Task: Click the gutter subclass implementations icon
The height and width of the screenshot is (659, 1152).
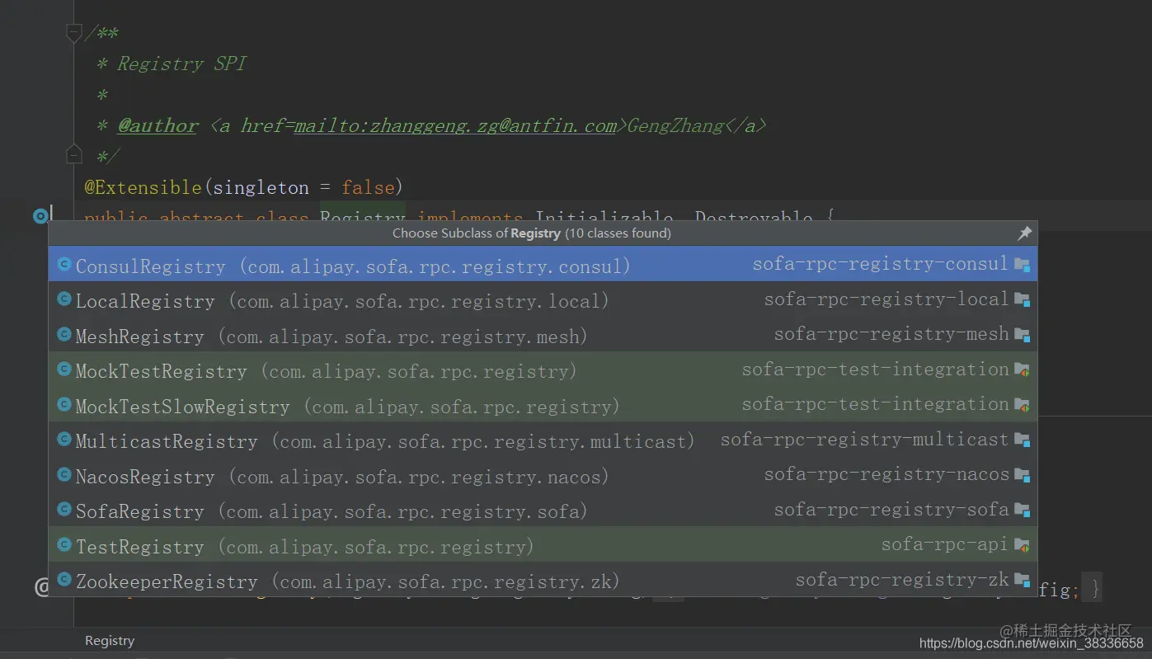Action: [40, 216]
